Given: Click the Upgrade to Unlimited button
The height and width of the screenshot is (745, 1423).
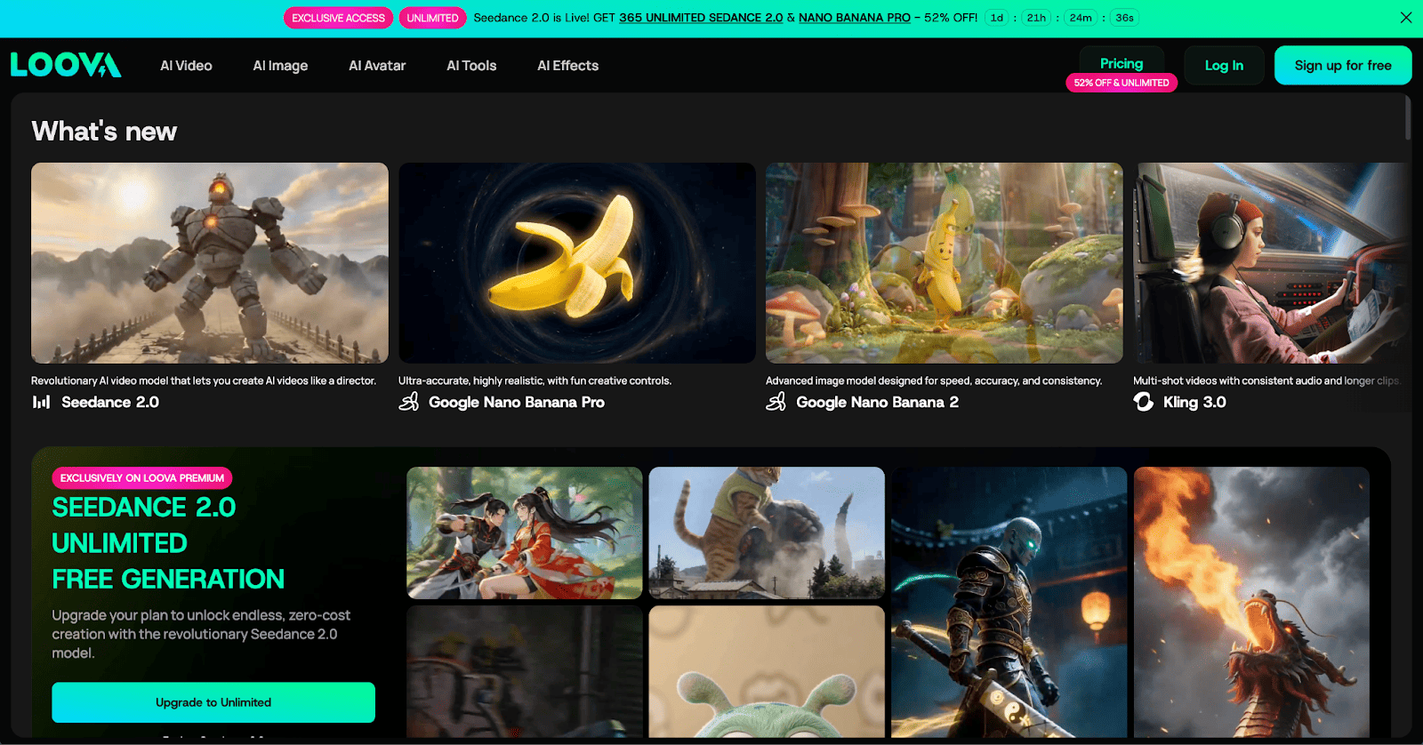Looking at the screenshot, I should point(213,702).
